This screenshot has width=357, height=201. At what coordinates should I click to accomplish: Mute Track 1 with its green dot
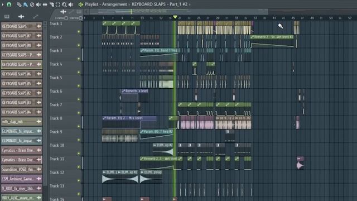(79, 31)
